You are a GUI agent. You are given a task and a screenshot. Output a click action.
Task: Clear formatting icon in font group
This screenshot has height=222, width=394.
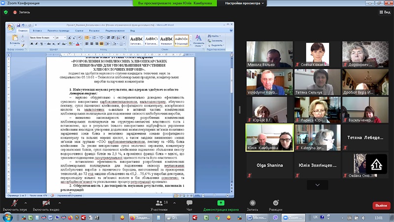pos(80,38)
